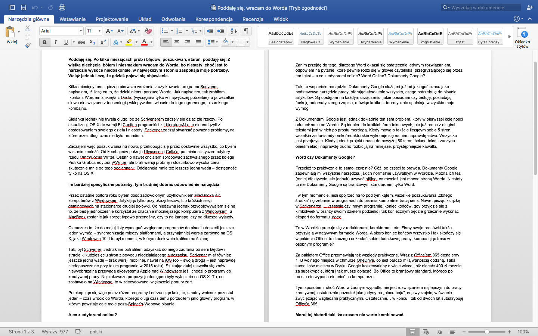This screenshot has width=538, height=336.
Task: Open the Wstawianie tab
Action: [x=72, y=19]
